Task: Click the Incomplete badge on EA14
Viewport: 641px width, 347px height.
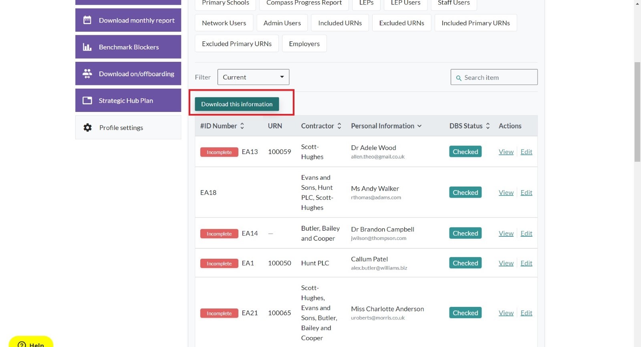Action: [219, 234]
